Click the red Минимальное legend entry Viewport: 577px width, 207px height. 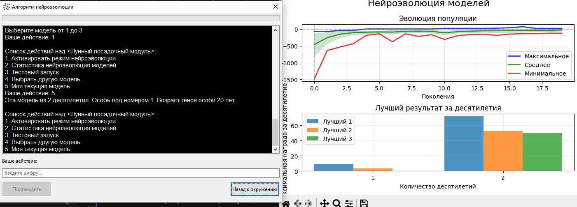pos(540,74)
